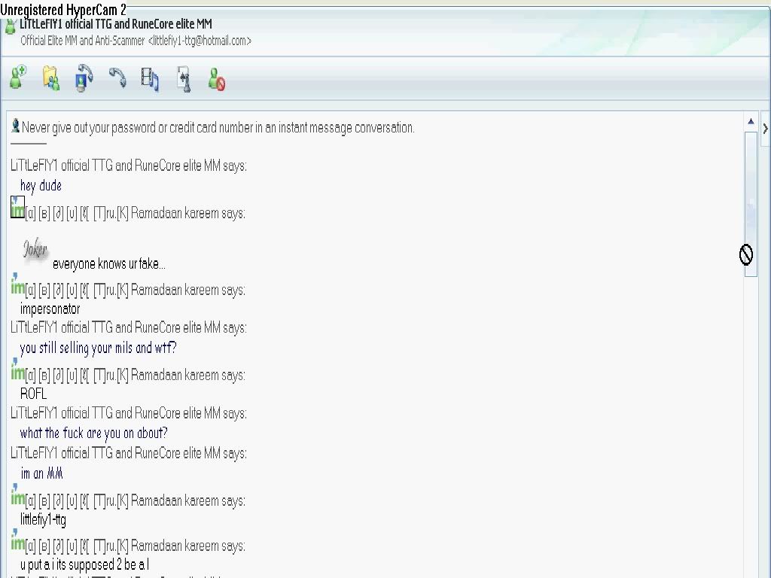The height and width of the screenshot is (578, 771).
Task: Open the games card and chess icon
Action: click(x=184, y=78)
